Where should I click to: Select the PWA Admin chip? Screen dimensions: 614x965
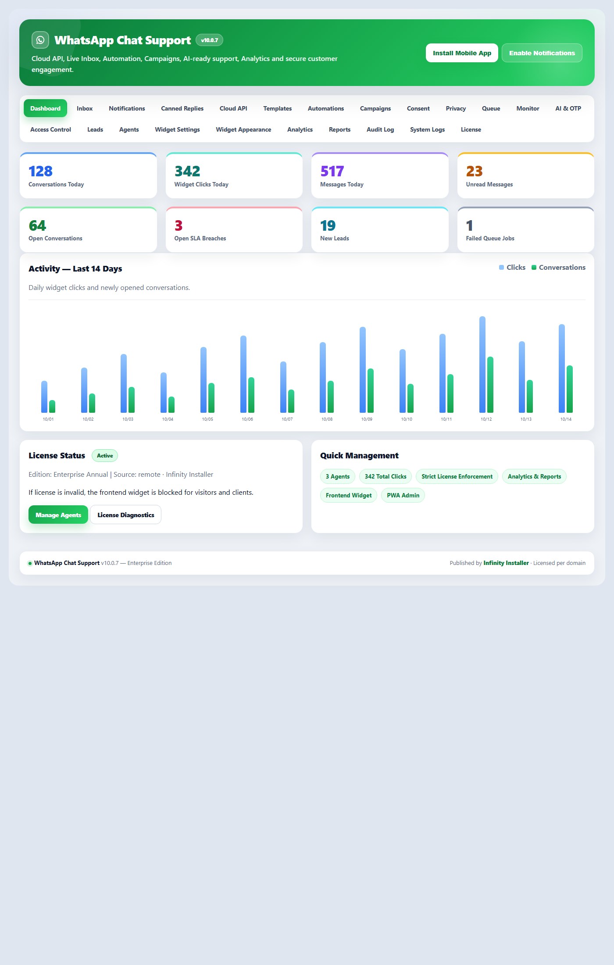click(403, 495)
